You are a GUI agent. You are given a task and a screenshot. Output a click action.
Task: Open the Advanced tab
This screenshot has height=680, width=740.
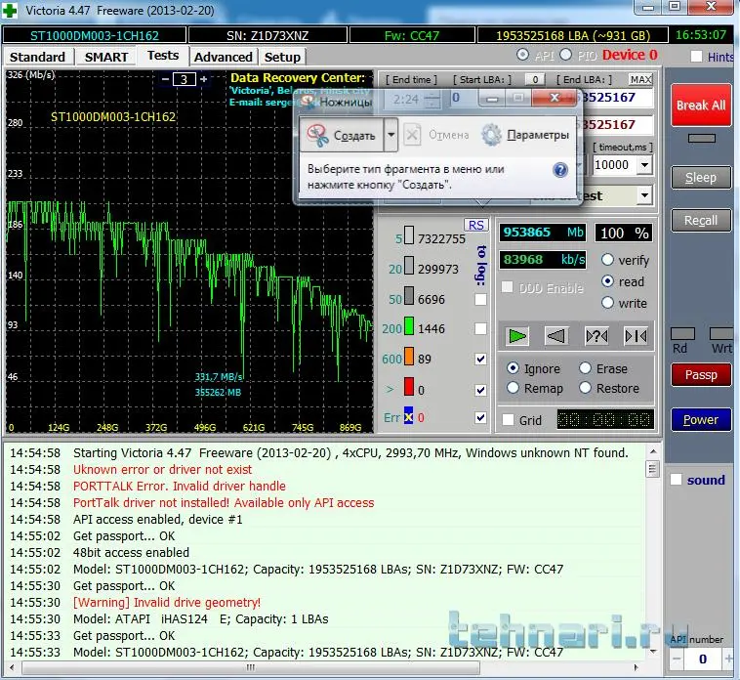point(223,57)
